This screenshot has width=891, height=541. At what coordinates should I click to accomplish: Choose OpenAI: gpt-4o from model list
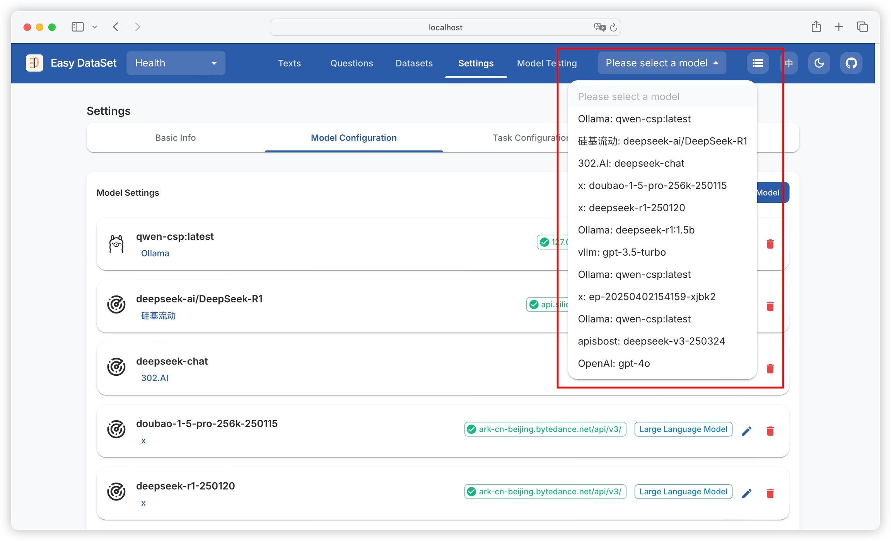(x=614, y=363)
